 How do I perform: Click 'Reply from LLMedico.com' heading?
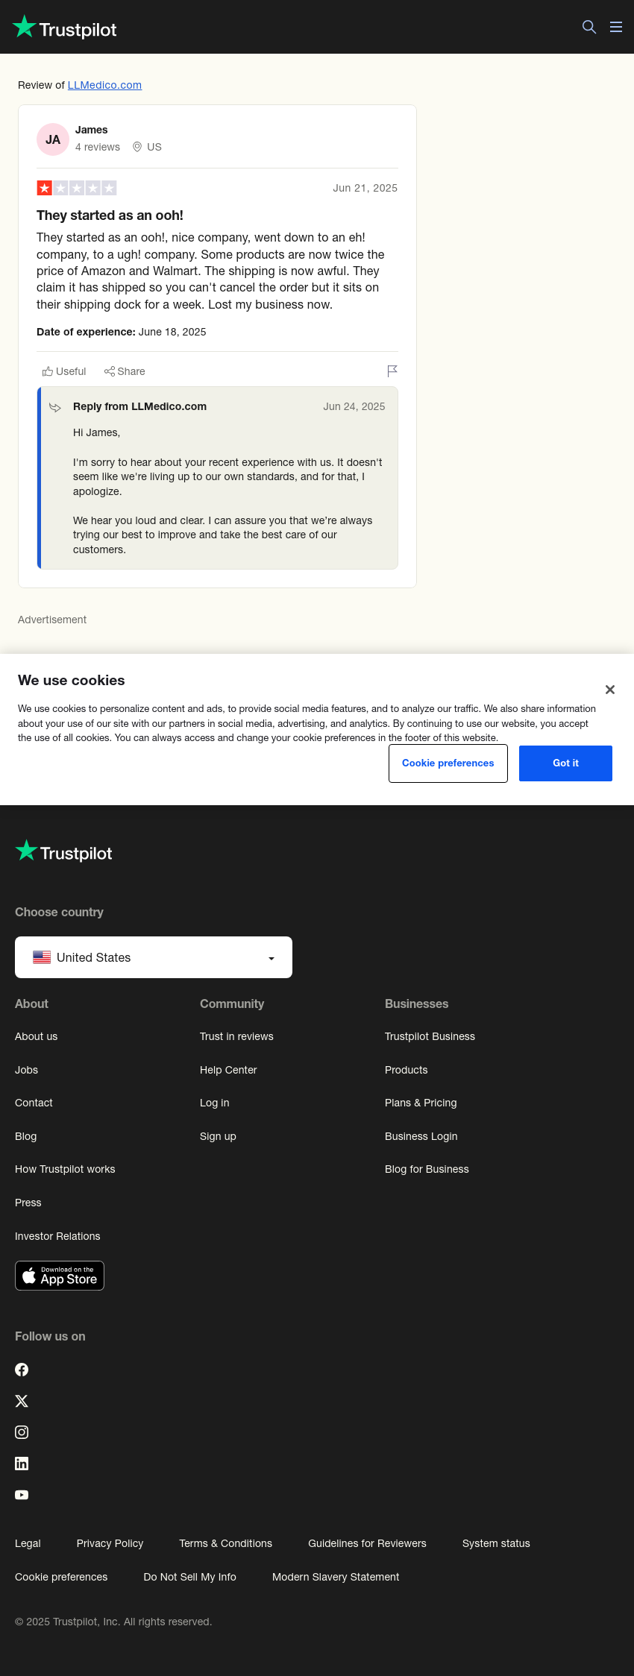[139, 406]
